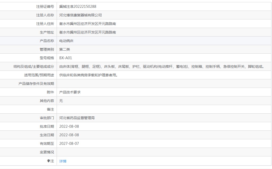Click the 变更情况 label
This screenshot has width=272, height=169.
[47, 152]
